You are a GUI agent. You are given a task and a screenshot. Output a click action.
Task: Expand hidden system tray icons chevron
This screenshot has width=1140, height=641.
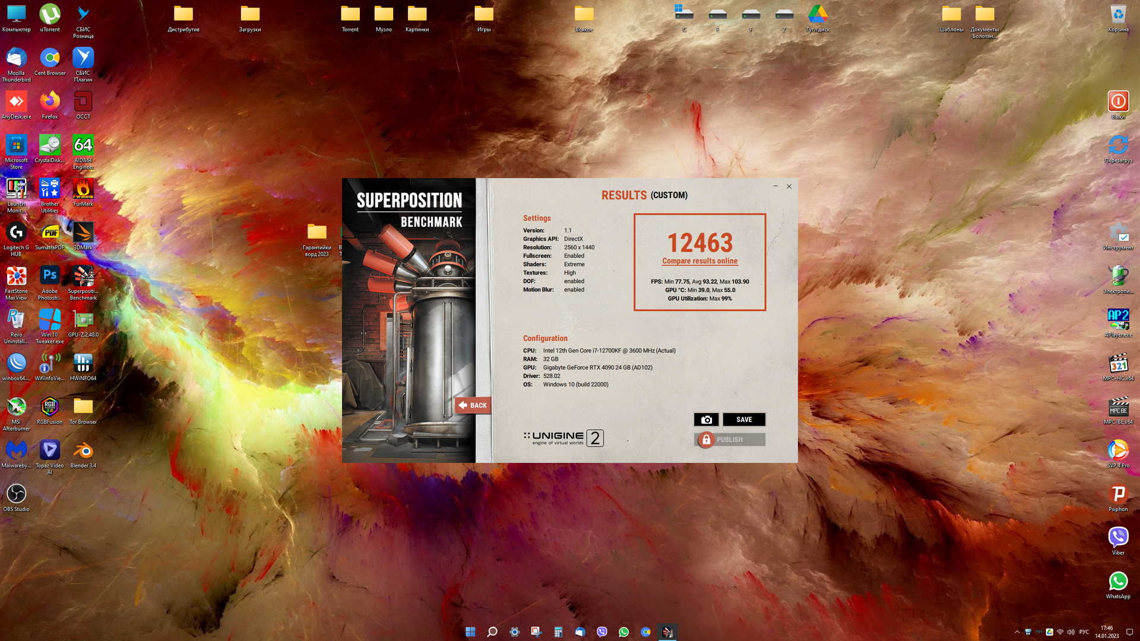click(x=1017, y=632)
